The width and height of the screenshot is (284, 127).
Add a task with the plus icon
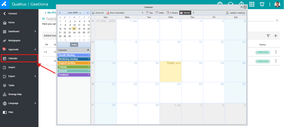(276, 36)
